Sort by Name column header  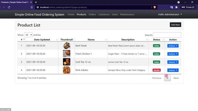91,39
